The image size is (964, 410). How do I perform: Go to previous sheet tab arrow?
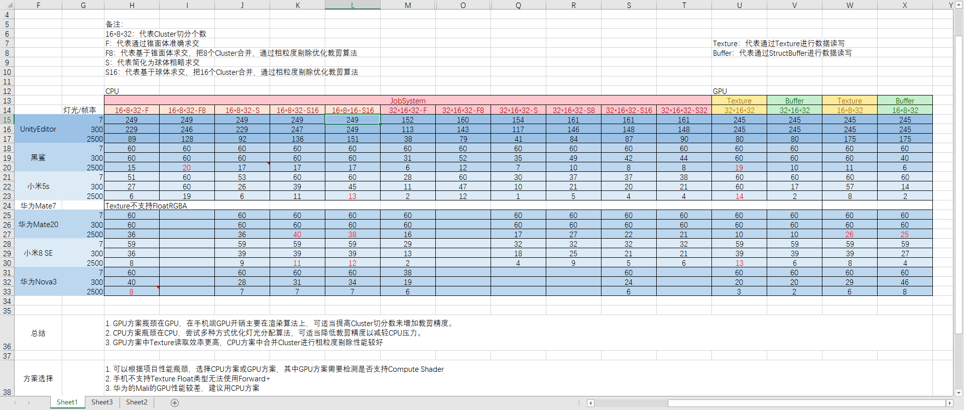[x=15, y=402]
